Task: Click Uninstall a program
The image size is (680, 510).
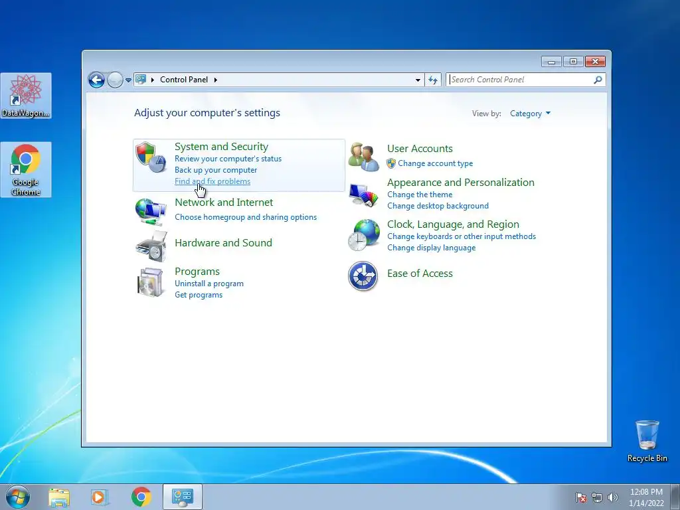Action: [x=209, y=284]
